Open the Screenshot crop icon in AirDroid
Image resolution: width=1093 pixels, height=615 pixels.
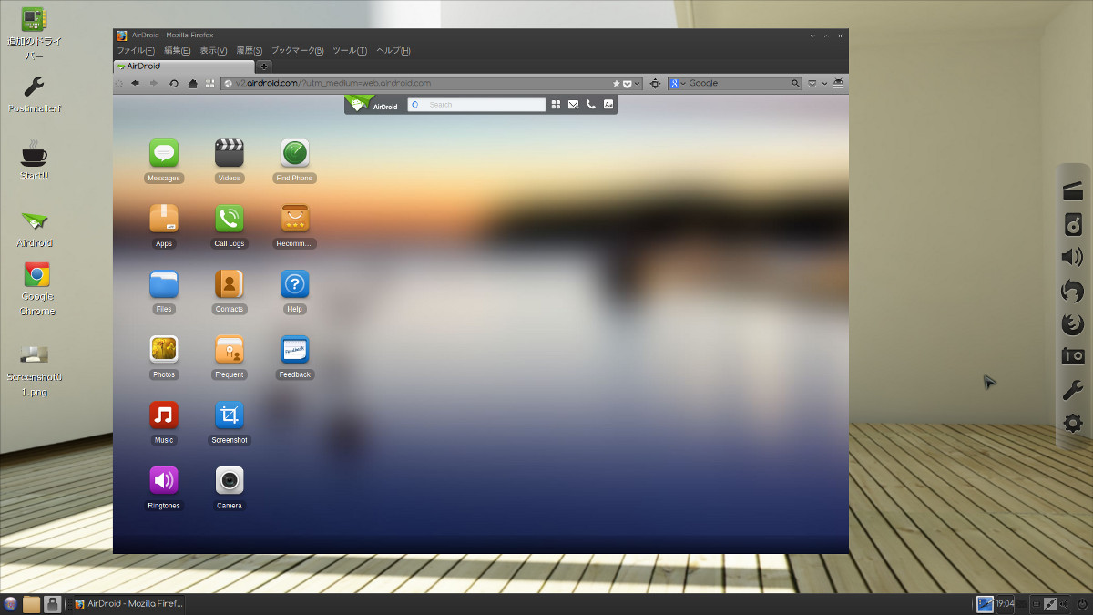(230, 415)
